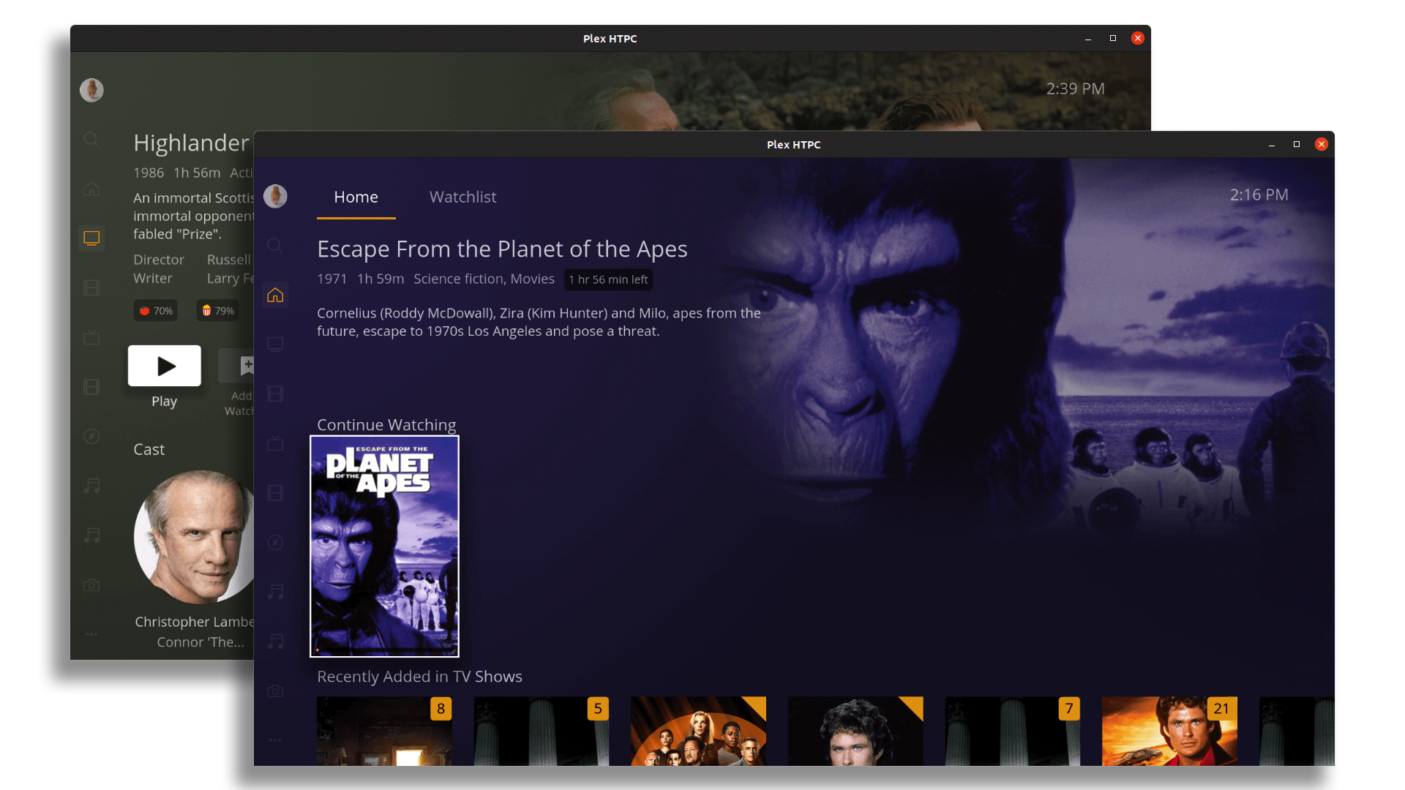
Task: Click the Highlander title in back window
Action: point(191,143)
